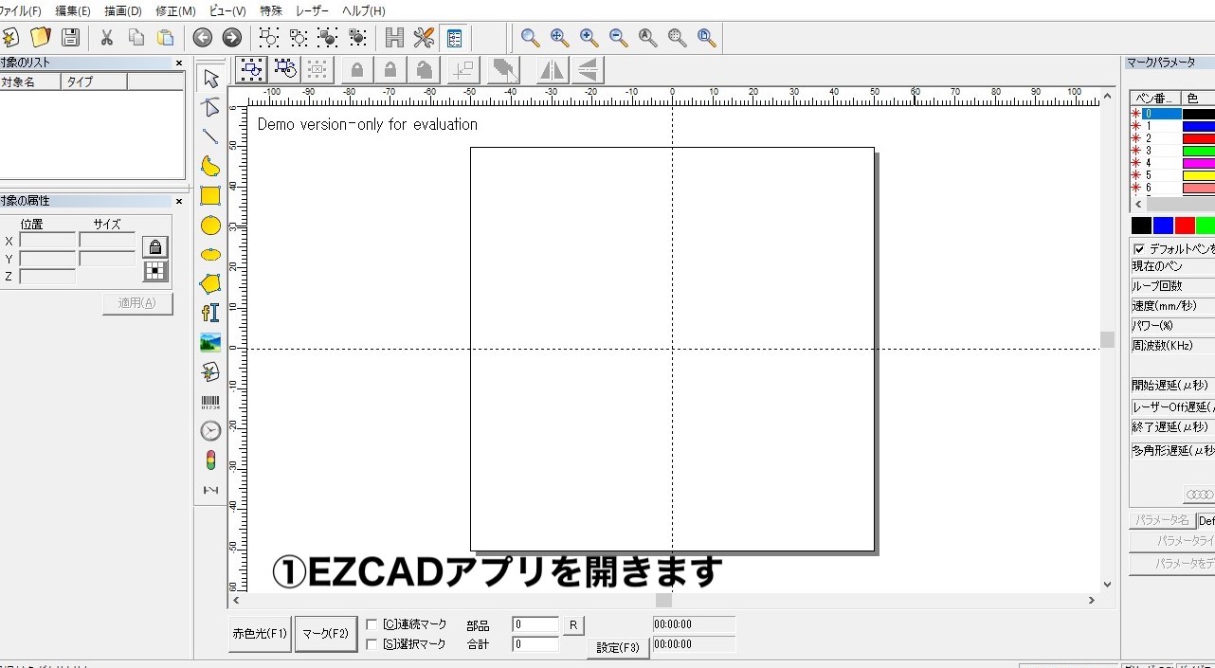This screenshot has height=668, width=1215.
Task: Enable the 選択マーク checkbox
Action: [372, 644]
